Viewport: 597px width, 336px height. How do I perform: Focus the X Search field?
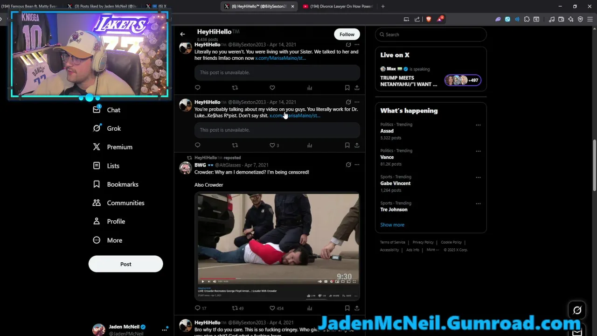(x=430, y=35)
